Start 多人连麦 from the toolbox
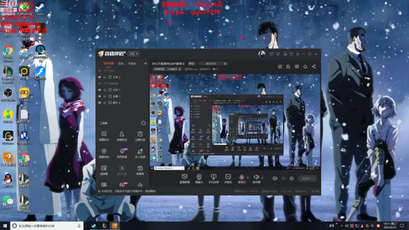Image resolution: width=409 pixels, height=230 pixels. tap(140, 153)
